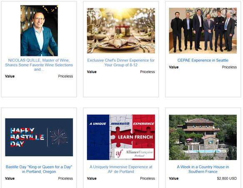Click the $2,800 USD value text

pos(227,178)
